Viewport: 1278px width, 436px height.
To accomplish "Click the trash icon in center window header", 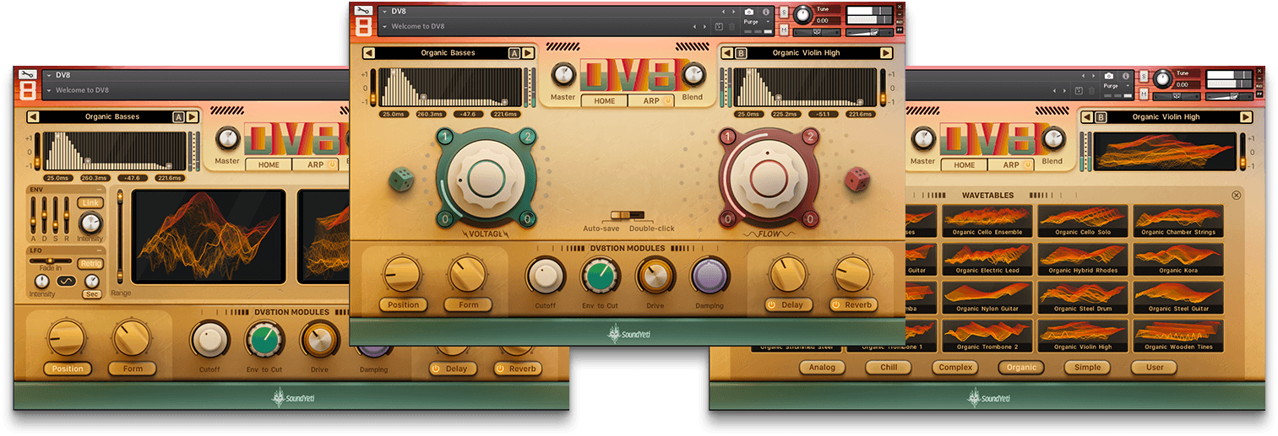I will 731,26.
